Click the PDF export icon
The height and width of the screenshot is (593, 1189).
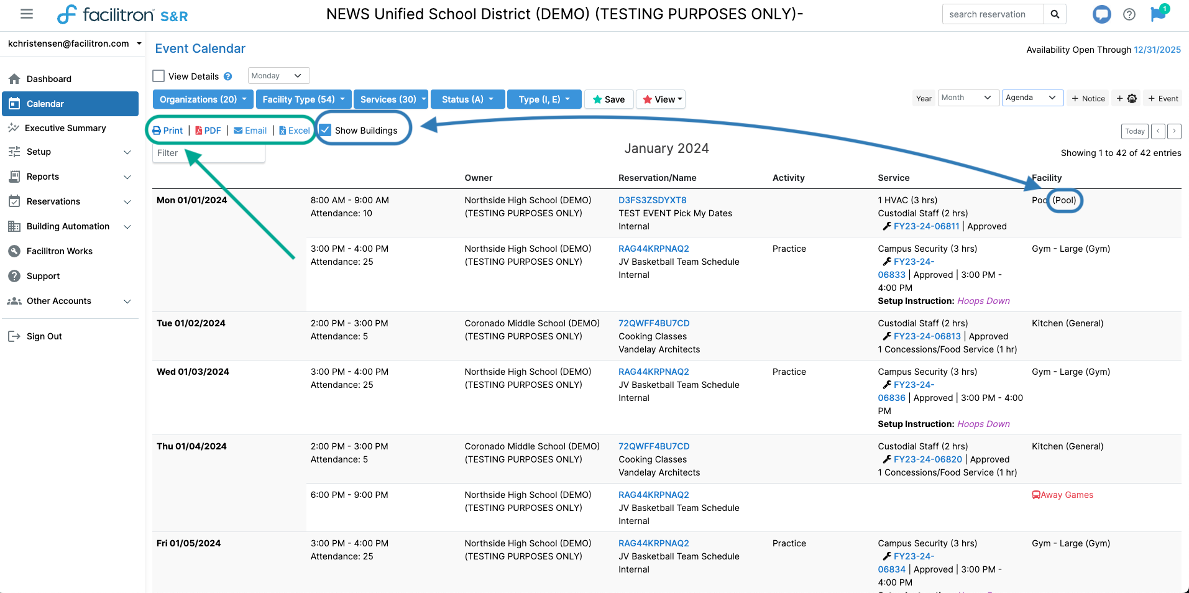tap(199, 131)
